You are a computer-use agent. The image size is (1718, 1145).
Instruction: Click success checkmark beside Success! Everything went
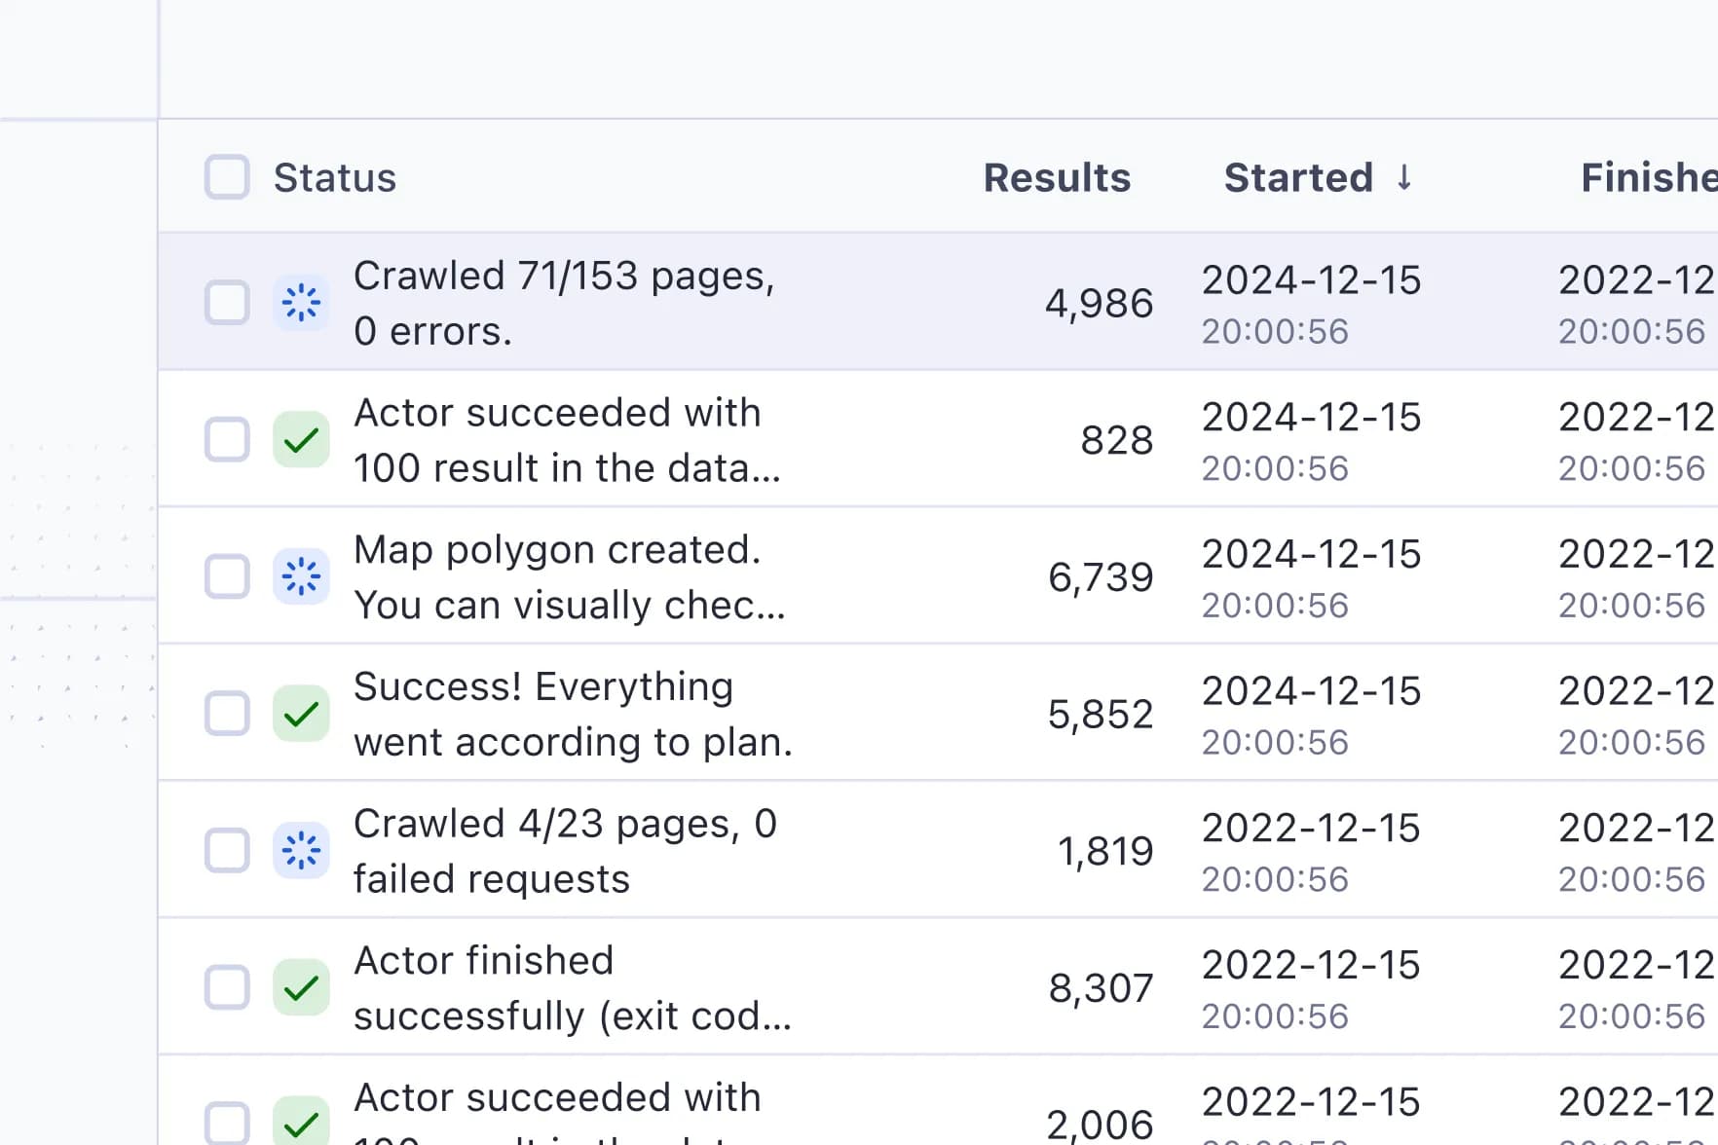tap(301, 714)
